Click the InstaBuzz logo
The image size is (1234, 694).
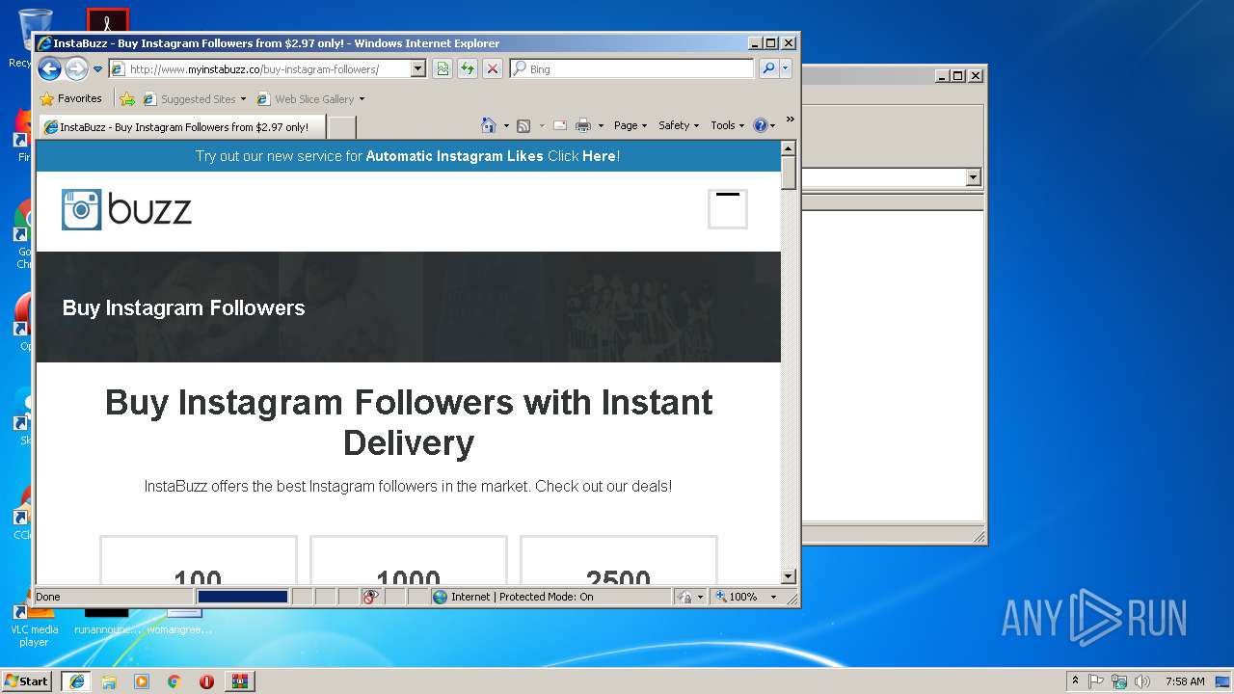point(126,209)
